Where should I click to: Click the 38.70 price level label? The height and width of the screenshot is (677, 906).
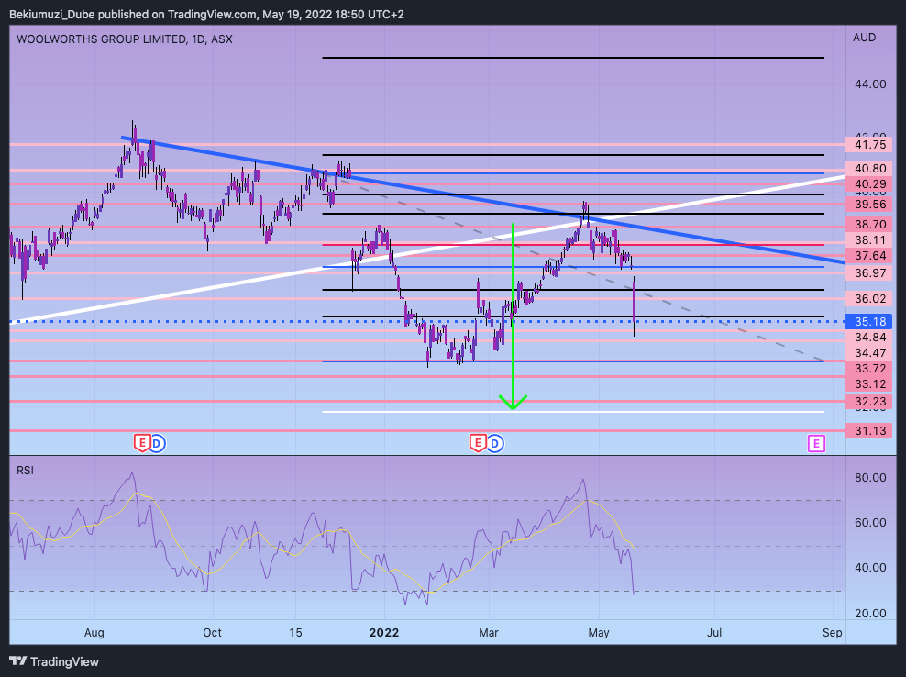coord(869,225)
